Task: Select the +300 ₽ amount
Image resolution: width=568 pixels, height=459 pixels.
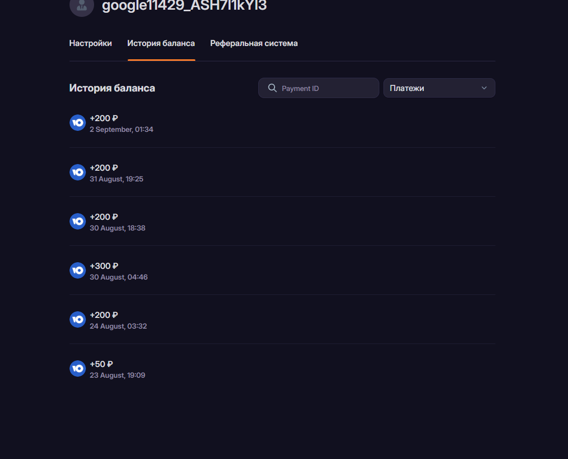Action: coord(104,266)
